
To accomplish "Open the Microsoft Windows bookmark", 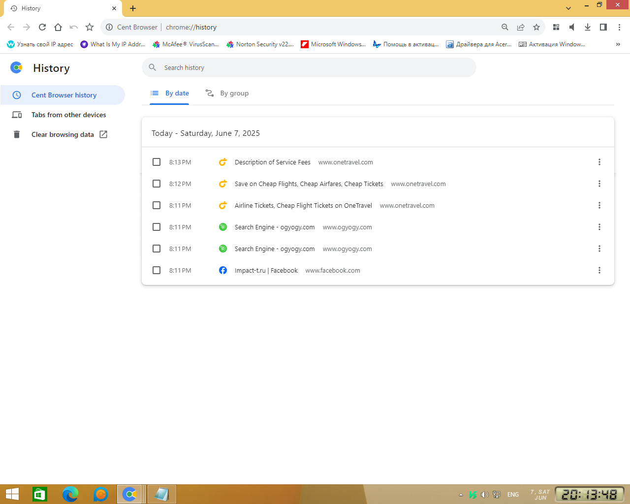I will click(333, 44).
